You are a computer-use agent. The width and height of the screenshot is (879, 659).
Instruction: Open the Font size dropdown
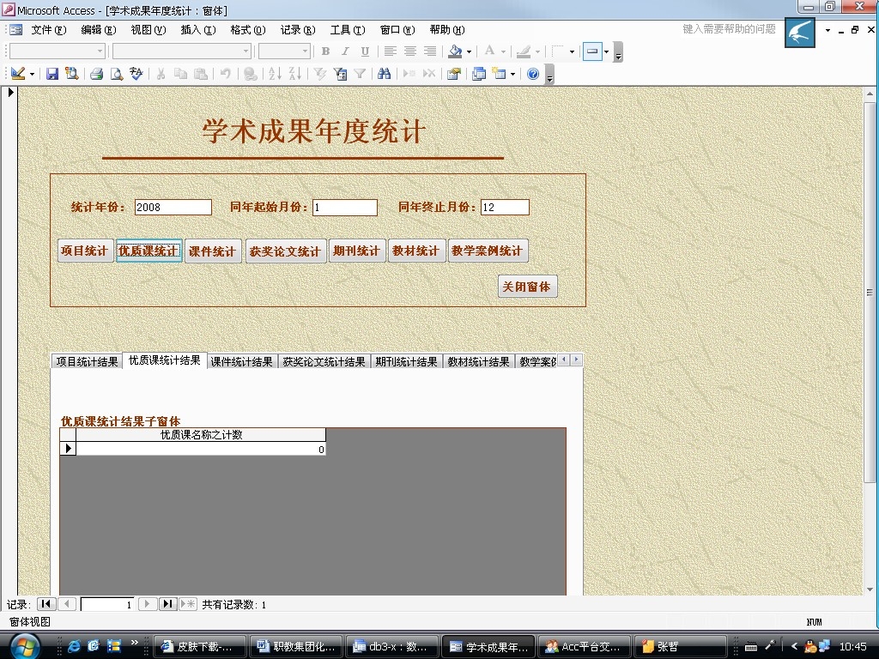(x=306, y=51)
